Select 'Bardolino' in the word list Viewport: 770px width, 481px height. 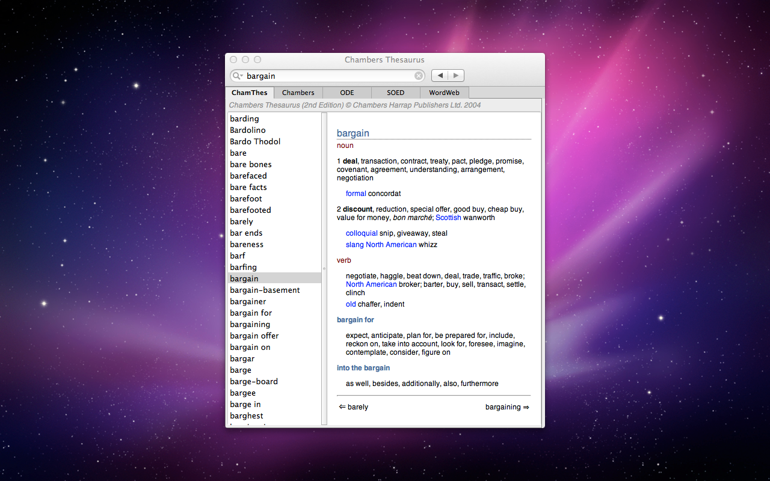click(247, 130)
